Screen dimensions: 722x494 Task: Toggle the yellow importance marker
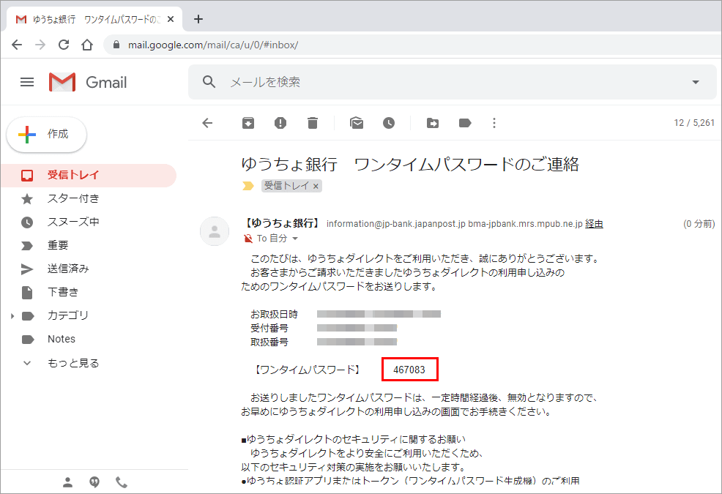(248, 186)
